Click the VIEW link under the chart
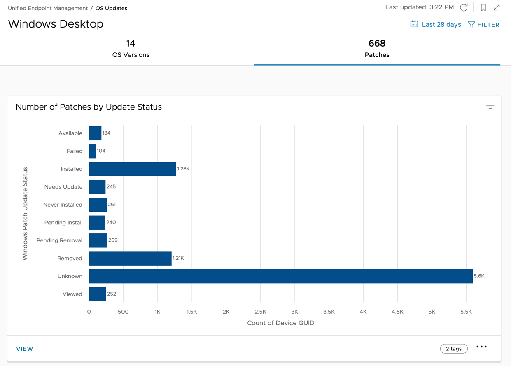The width and height of the screenshot is (511, 366). (25, 349)
